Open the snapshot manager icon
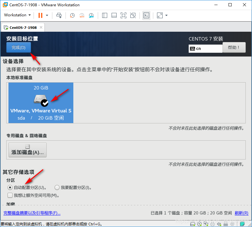 click(91, 15)
